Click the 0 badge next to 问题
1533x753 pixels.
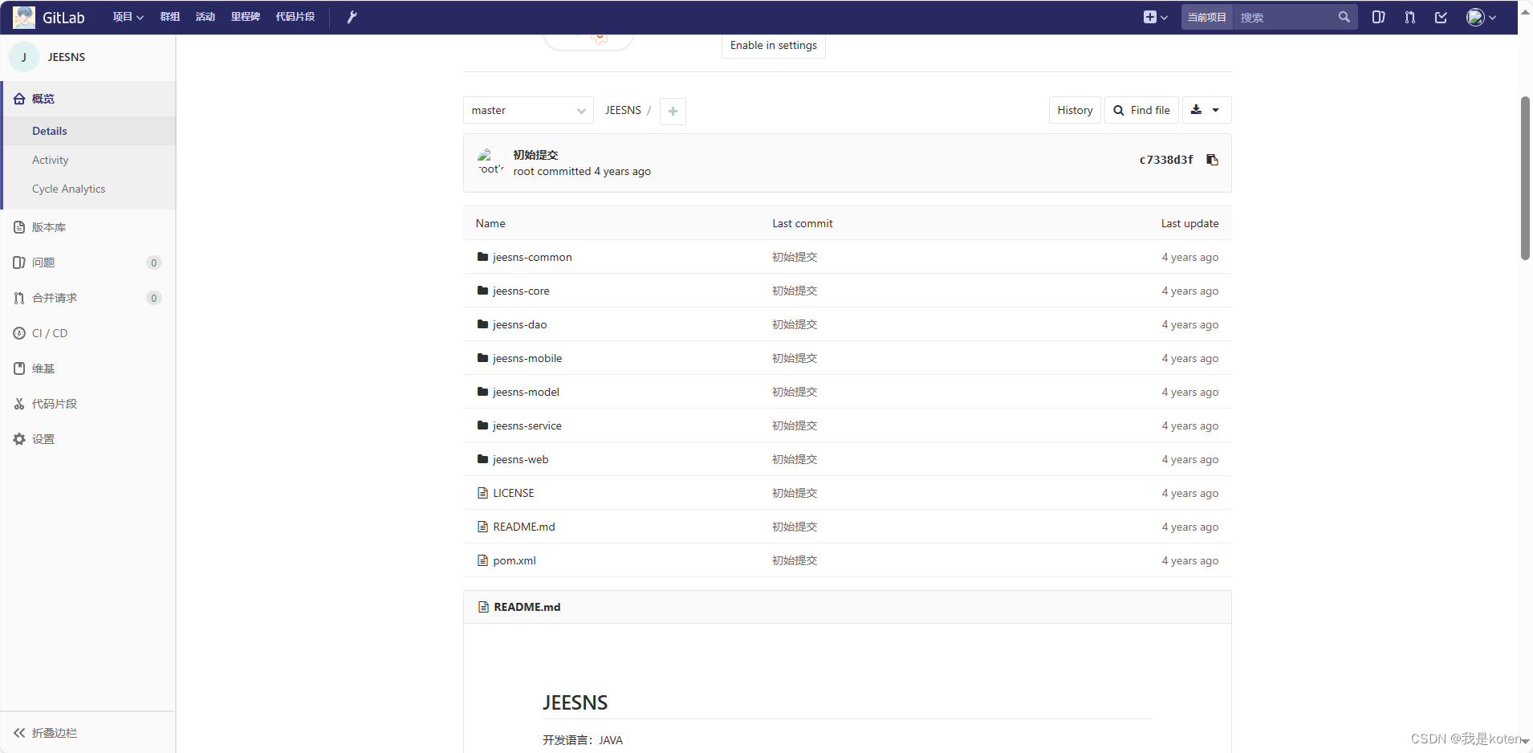[x=154, y=263]
